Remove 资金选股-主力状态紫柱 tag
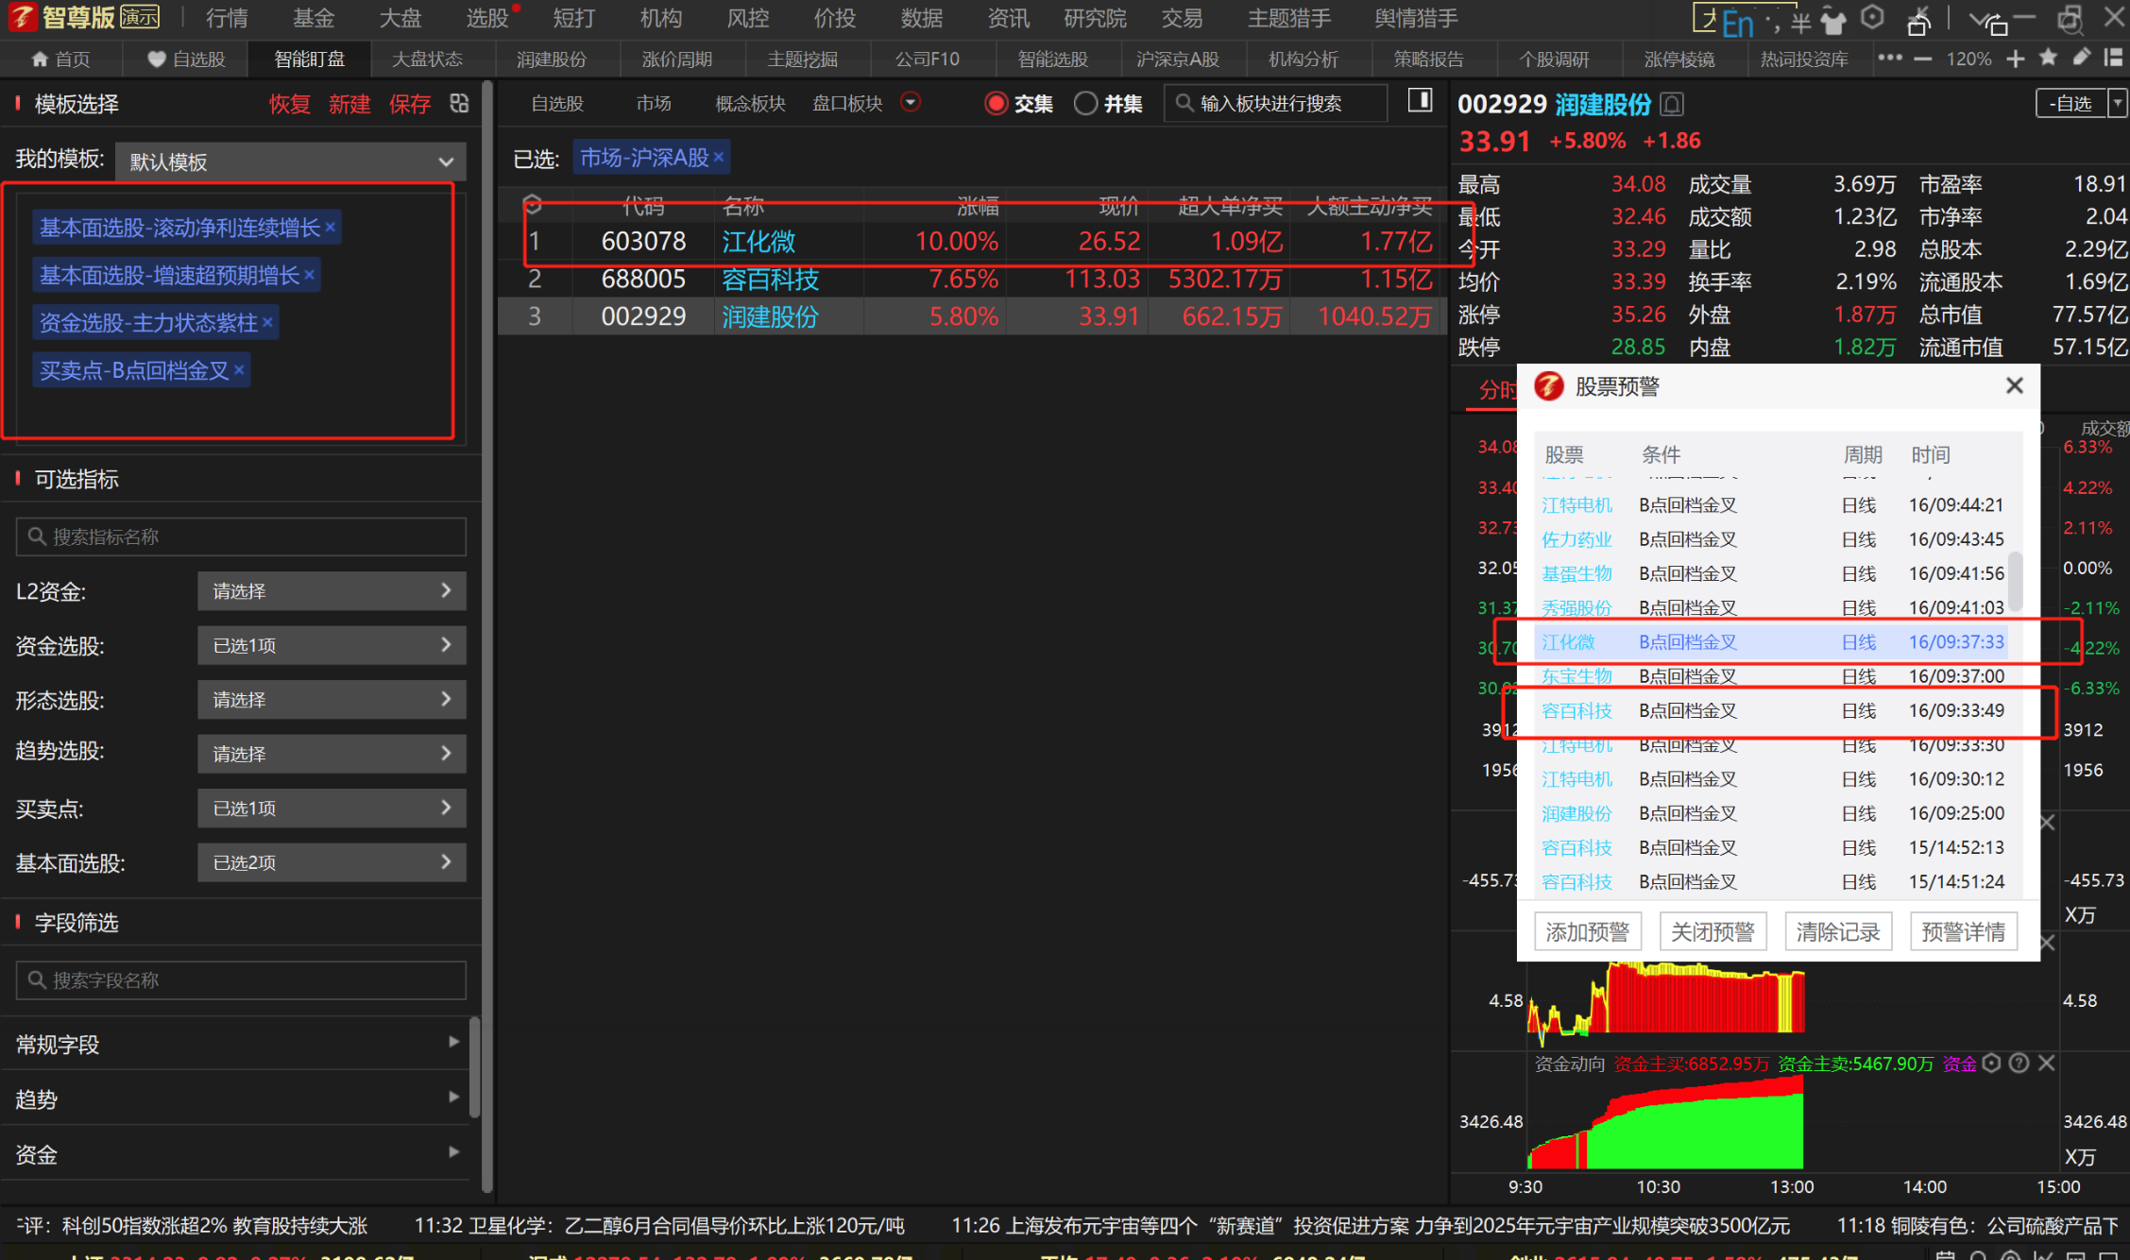The width and height of the screenshot is (2130, 1260). [x=267, y=323]
